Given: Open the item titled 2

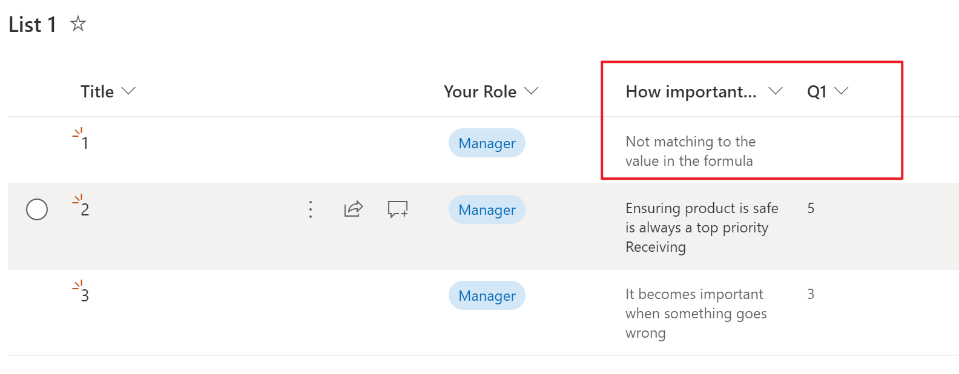Looking at the screenshot, I should point(85,210).
